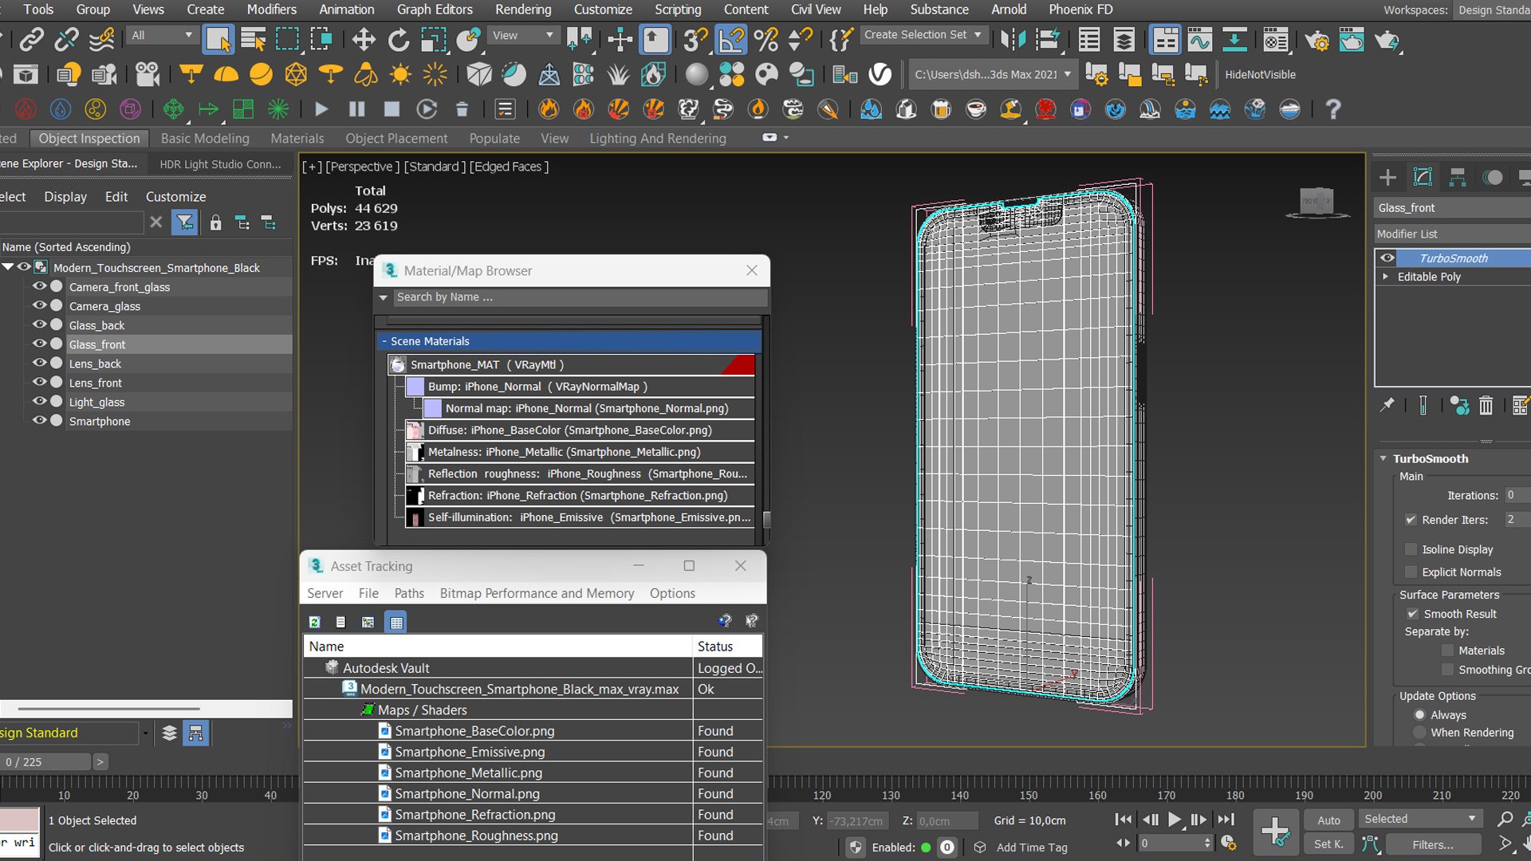Screen dimensions: 1531x861
Task: Open the Rendering menu
Action: [x=523, y=10]
